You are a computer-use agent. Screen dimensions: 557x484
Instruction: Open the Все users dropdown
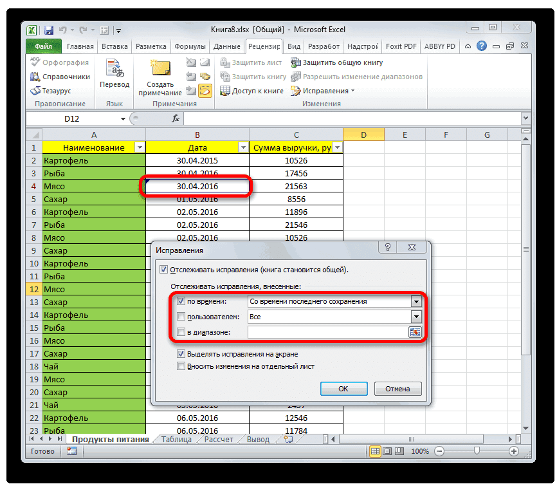click(x=415, y=317)
